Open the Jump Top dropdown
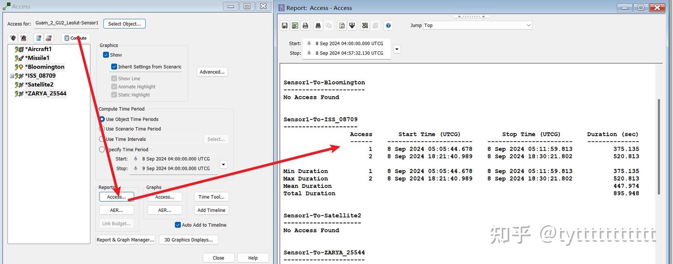Viewport: 673px width, 264px height. (478, 25)
